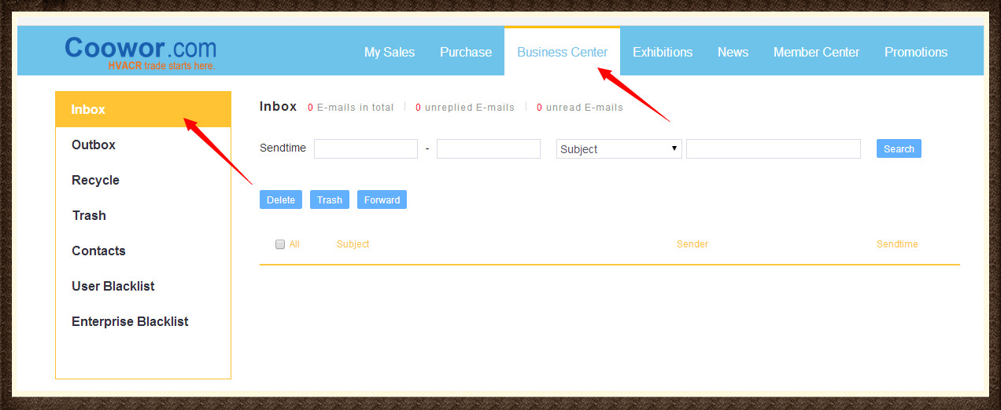
Task: Open Outbox in the sidebar
Action: (94, 145)
